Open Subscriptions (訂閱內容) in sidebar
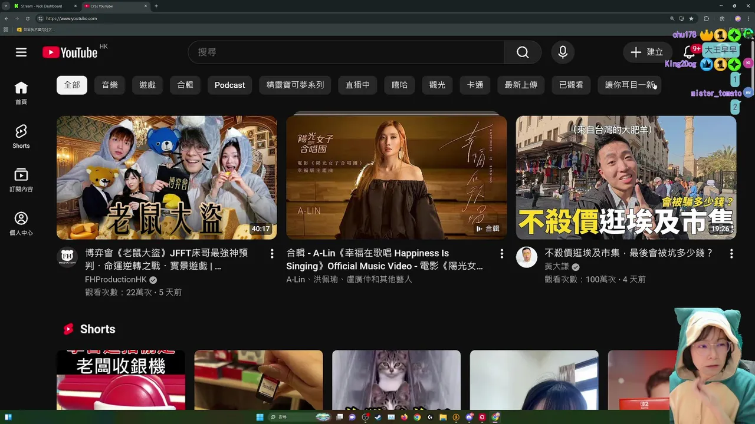The width and height of the screenshot is (755, 424). pos(21,180)
